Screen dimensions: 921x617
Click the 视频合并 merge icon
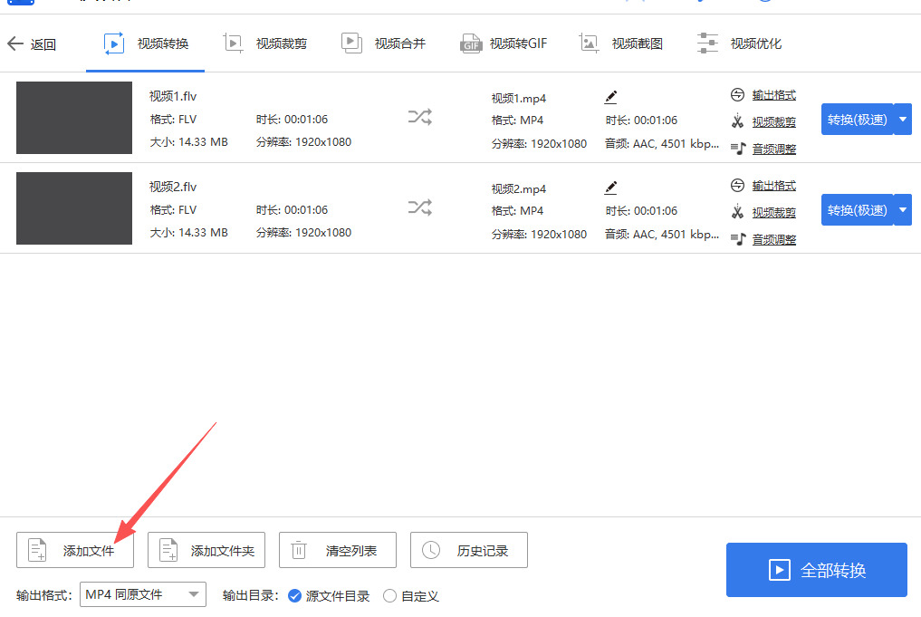click(x=352, y=43)
